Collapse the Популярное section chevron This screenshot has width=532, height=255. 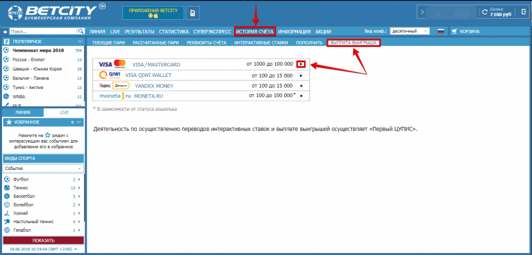(x=80, y=41)
